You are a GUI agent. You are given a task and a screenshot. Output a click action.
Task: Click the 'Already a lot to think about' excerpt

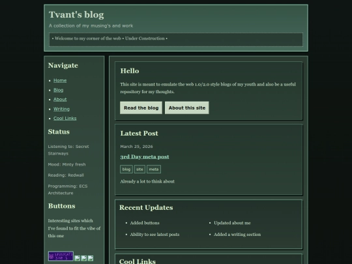pyautogui.click(x=147, y=181)
